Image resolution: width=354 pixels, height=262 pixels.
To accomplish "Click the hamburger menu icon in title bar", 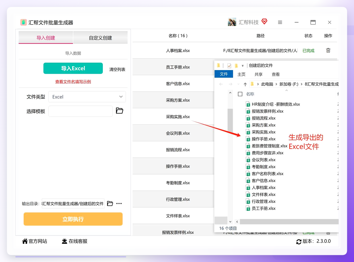I will coord(280,22).
